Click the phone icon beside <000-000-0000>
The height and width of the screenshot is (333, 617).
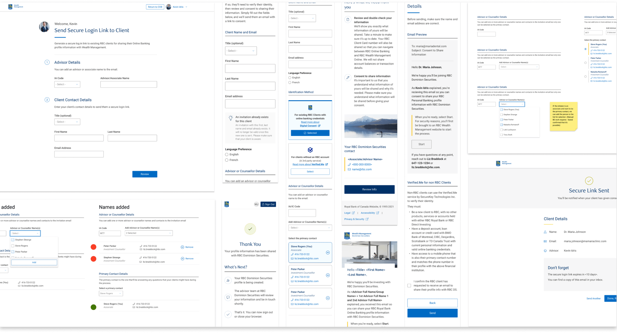(x=349, y=165)
